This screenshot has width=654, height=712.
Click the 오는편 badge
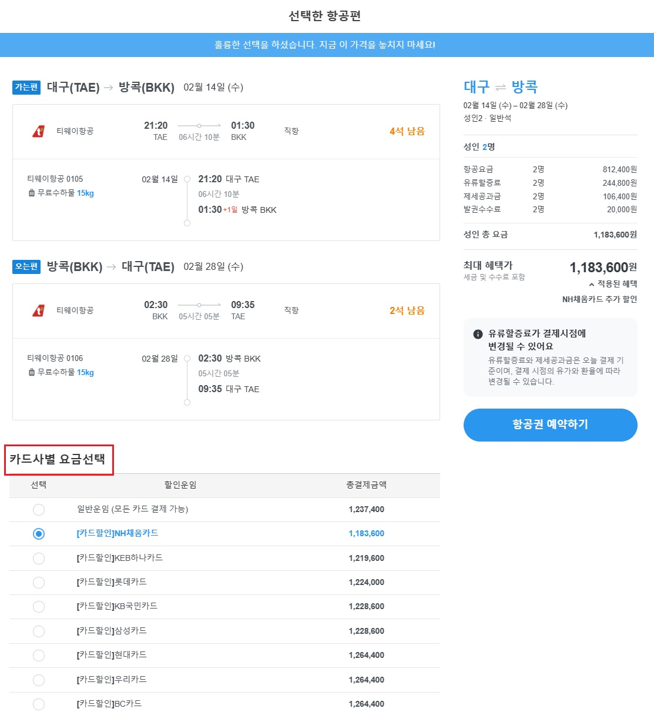26,267
